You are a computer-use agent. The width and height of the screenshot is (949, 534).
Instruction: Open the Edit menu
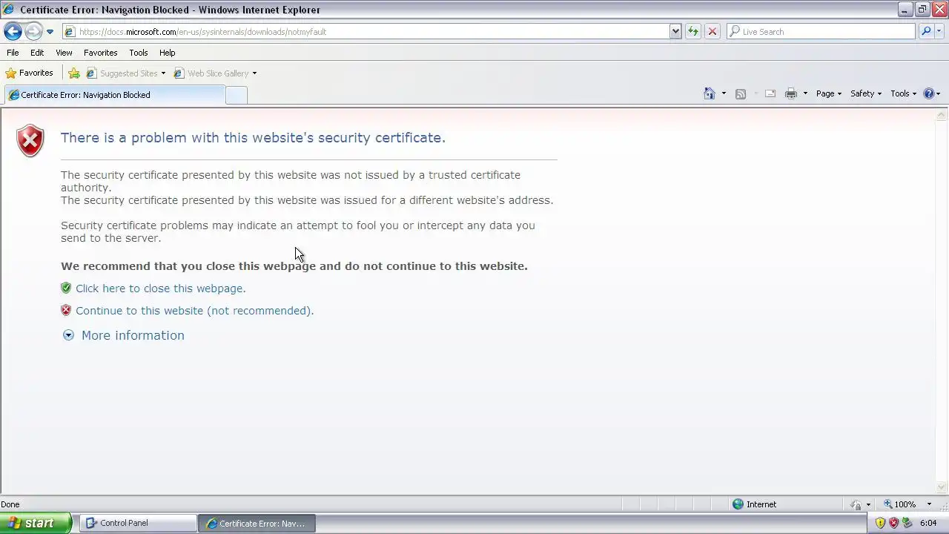(37, 53)
